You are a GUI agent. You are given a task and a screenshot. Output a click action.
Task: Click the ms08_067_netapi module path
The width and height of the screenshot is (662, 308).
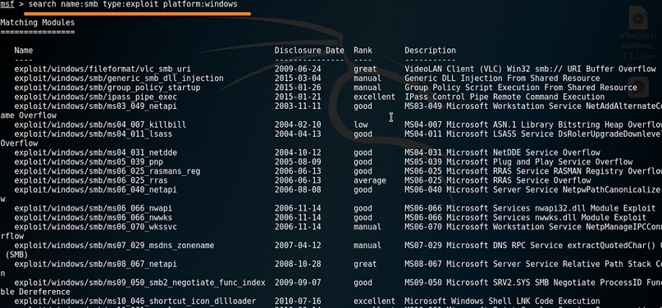click(95, 265)
